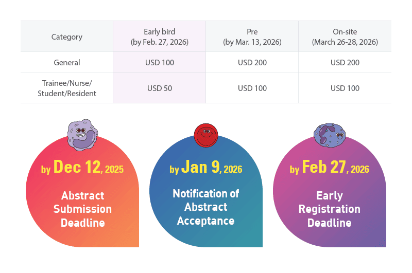Screen dimensions: 412x273
Task: Click the Notification of Abstract Acceptance text
Action: (x=205, y=207)
